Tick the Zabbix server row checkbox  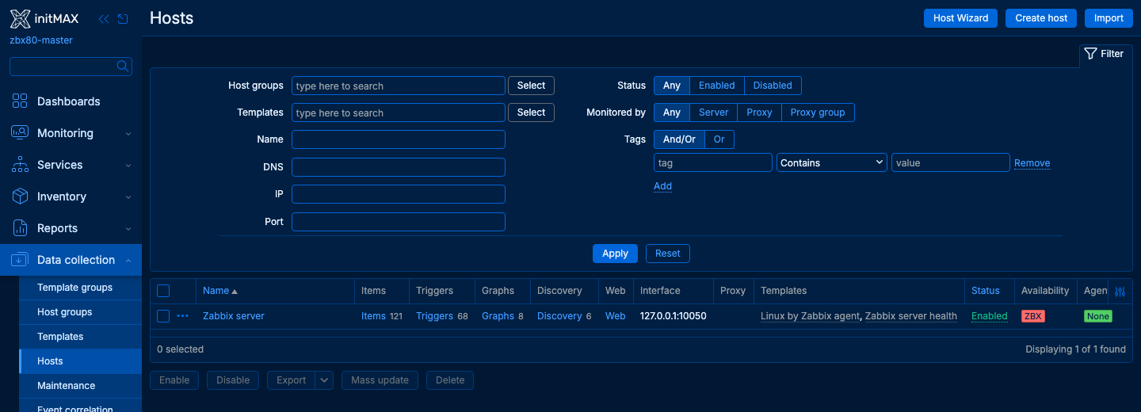pos(163,316)
